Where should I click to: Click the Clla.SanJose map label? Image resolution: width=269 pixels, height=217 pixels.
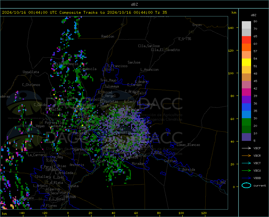(x=149, y=46)
